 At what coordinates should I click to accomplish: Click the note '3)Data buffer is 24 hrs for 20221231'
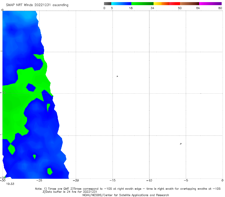coord(70,192)
